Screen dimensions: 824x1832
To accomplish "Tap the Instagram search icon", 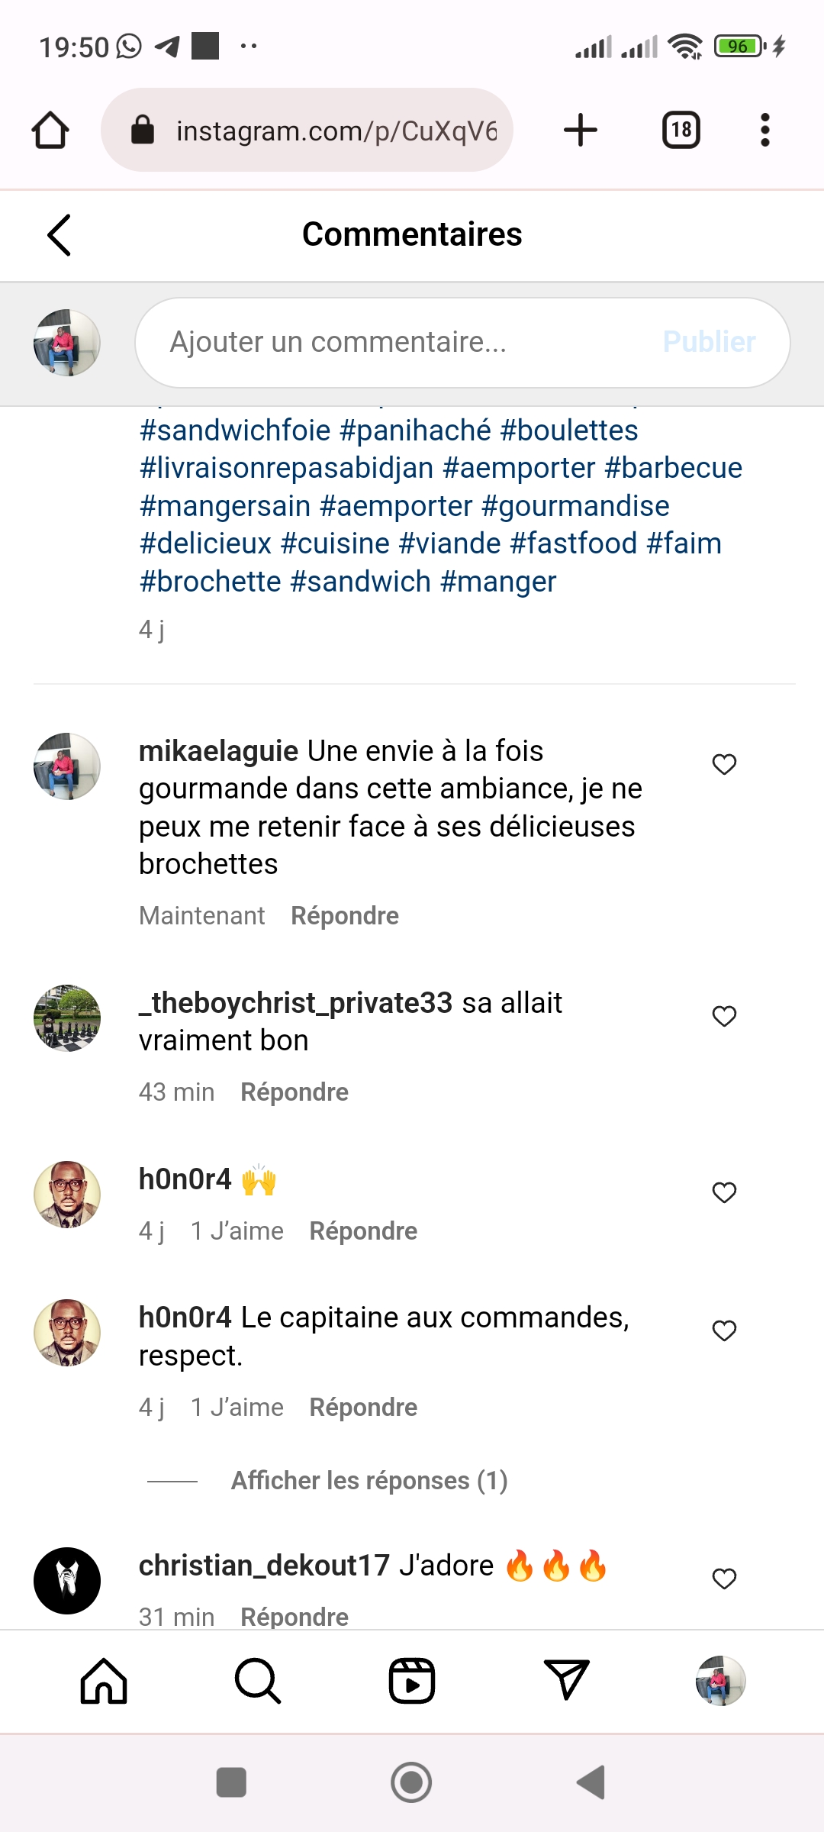I will 258,1681.
